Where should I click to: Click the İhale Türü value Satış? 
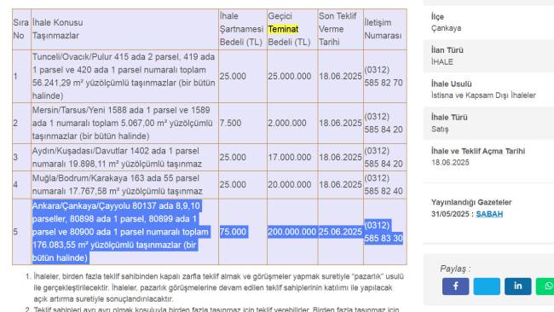pos(440,129)
